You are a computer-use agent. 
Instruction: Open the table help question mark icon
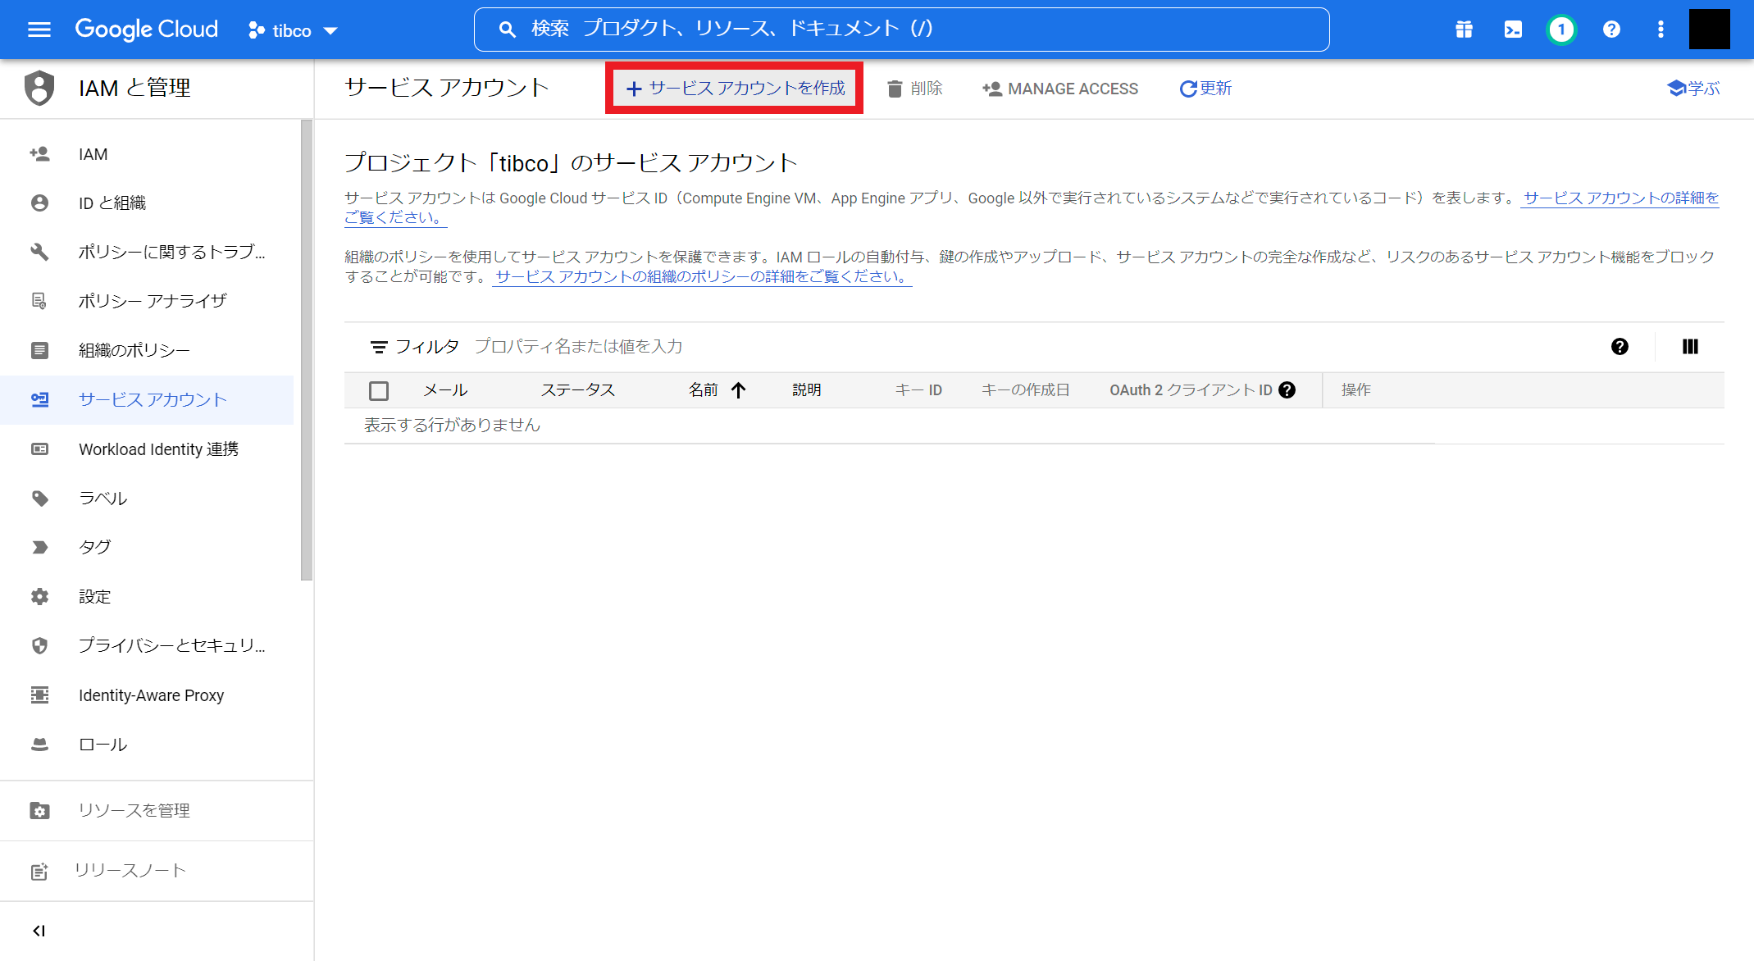[x=1620, y=347]
